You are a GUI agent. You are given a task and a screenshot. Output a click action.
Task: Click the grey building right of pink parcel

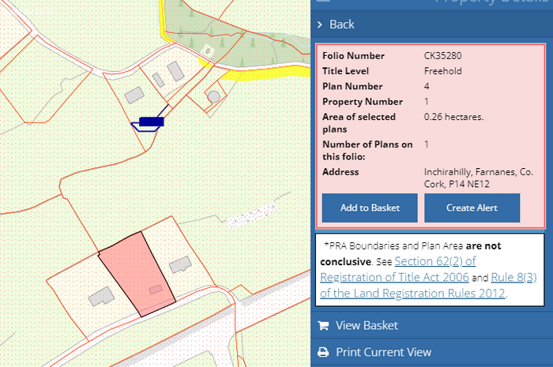[181, 264]
